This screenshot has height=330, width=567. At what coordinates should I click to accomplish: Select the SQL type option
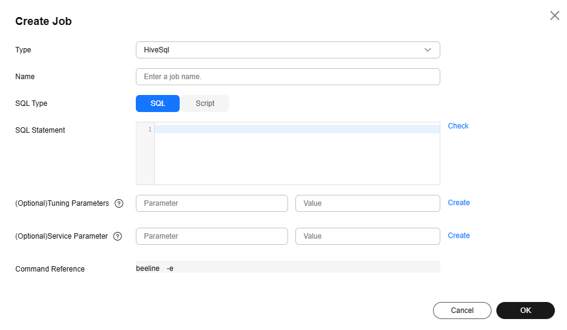pyautogui.click(x=158, y=104)
